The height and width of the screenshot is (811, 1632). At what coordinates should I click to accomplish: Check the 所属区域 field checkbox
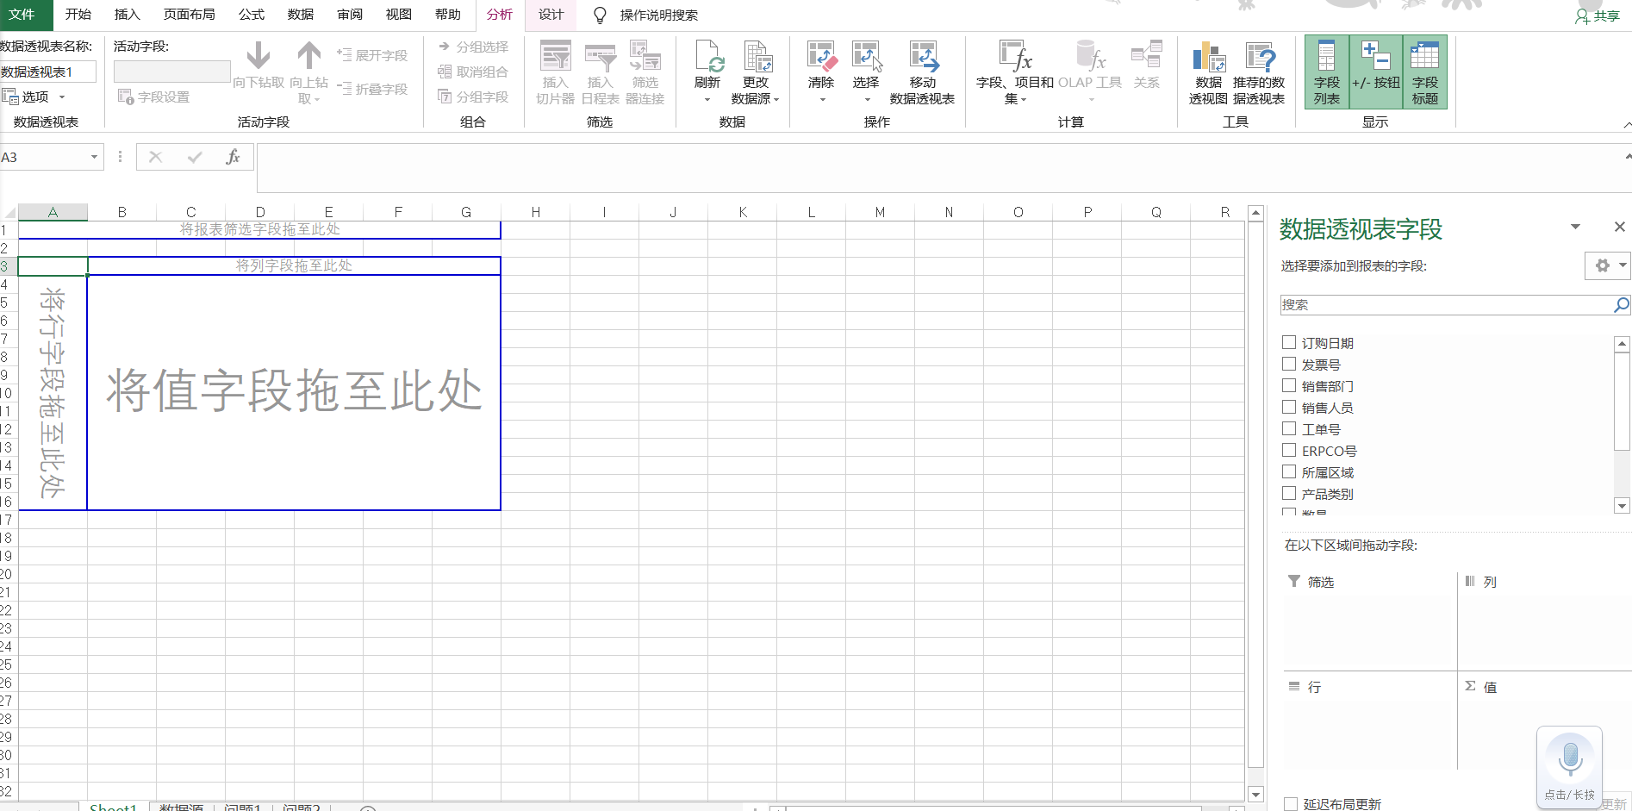click(1289, 471)
